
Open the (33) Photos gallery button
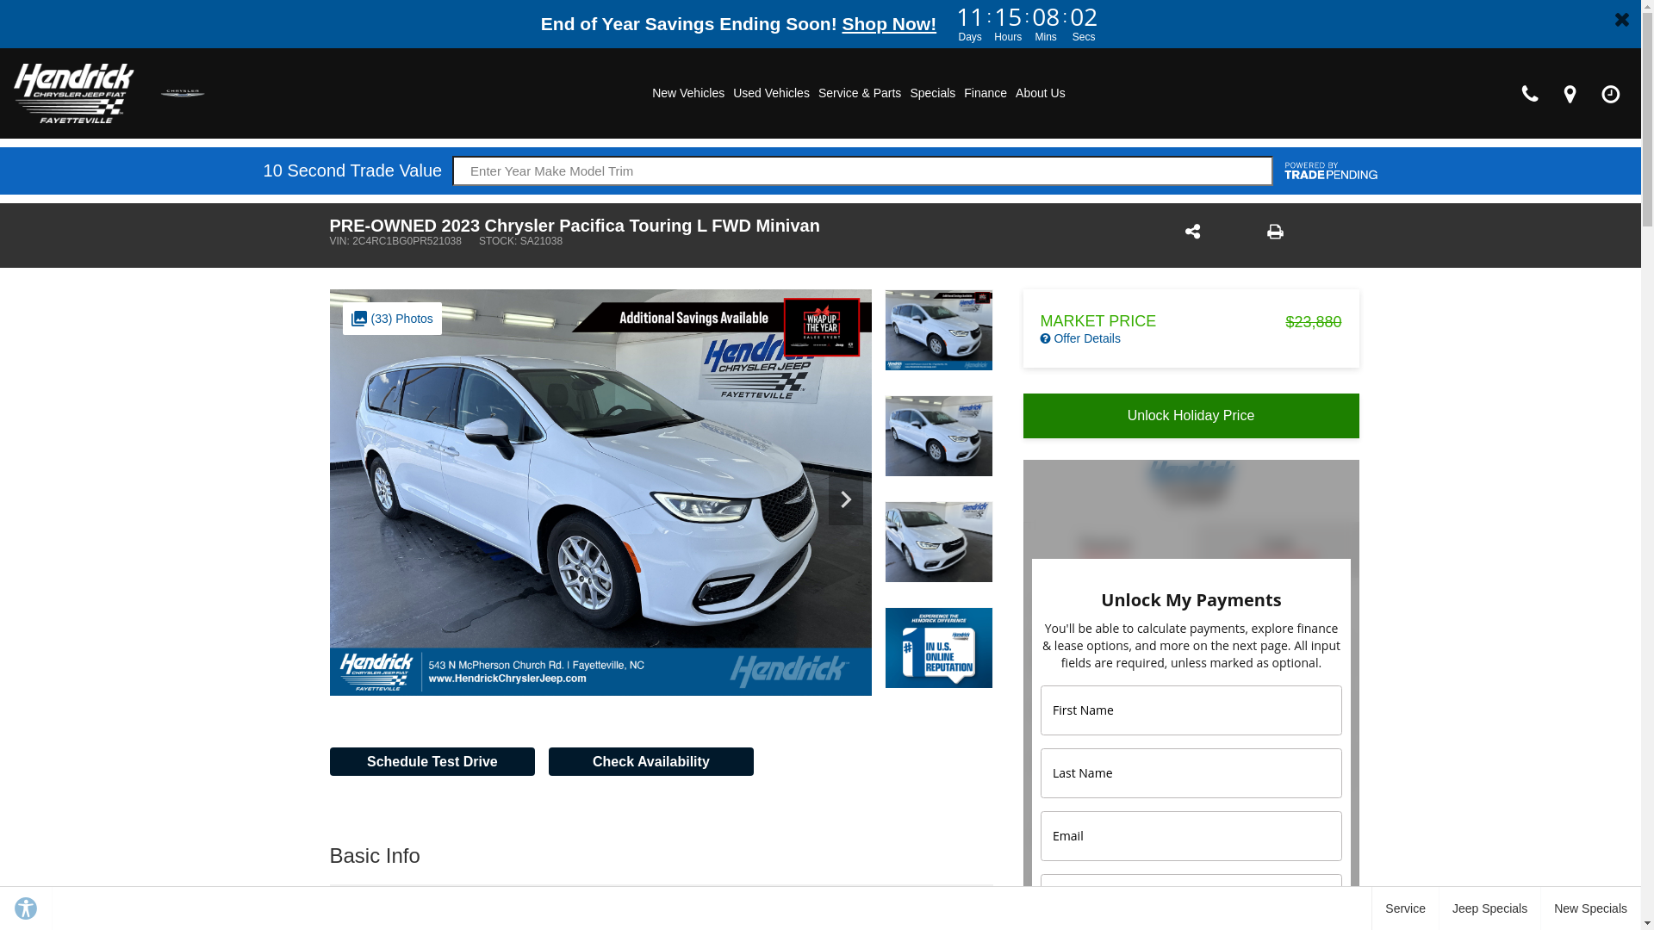point(392,319)
